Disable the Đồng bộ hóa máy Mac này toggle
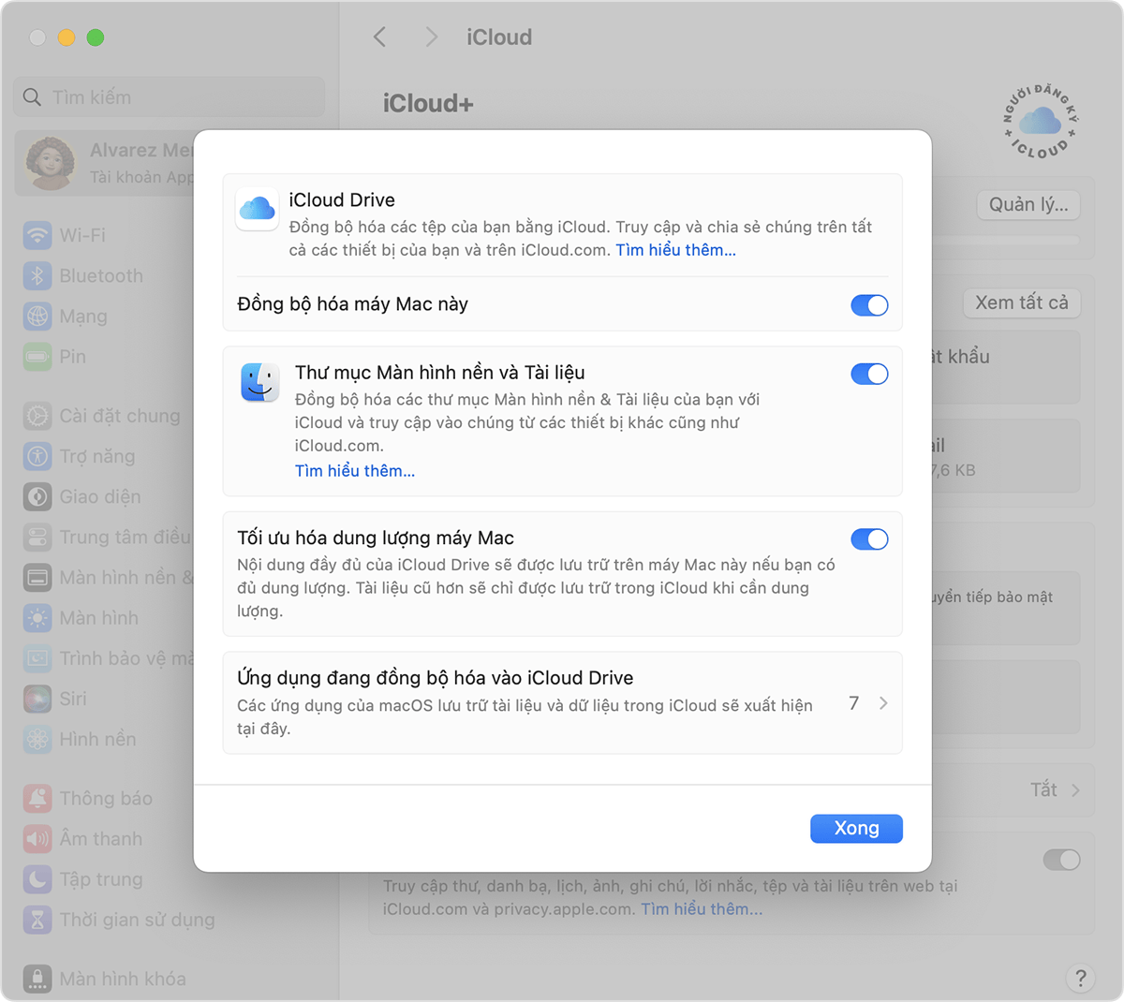The image size is (1124, 1002). (x=869, y=304)
